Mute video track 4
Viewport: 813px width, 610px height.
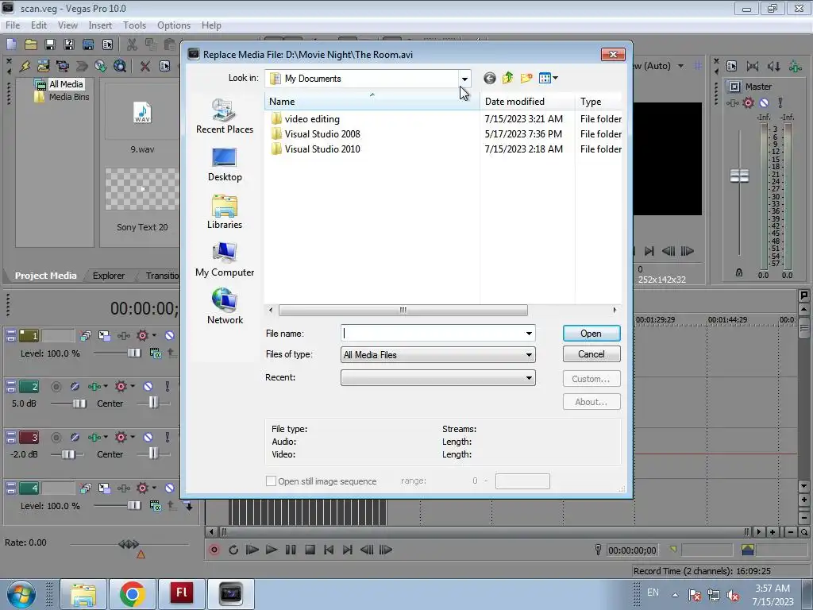tap(170, 488)
